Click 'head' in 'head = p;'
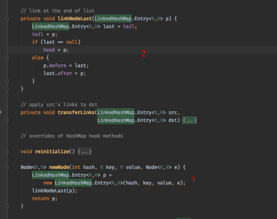 [49, 50]
